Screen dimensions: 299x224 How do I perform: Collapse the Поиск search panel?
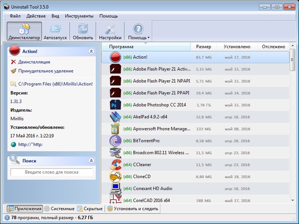click(91, 161)
